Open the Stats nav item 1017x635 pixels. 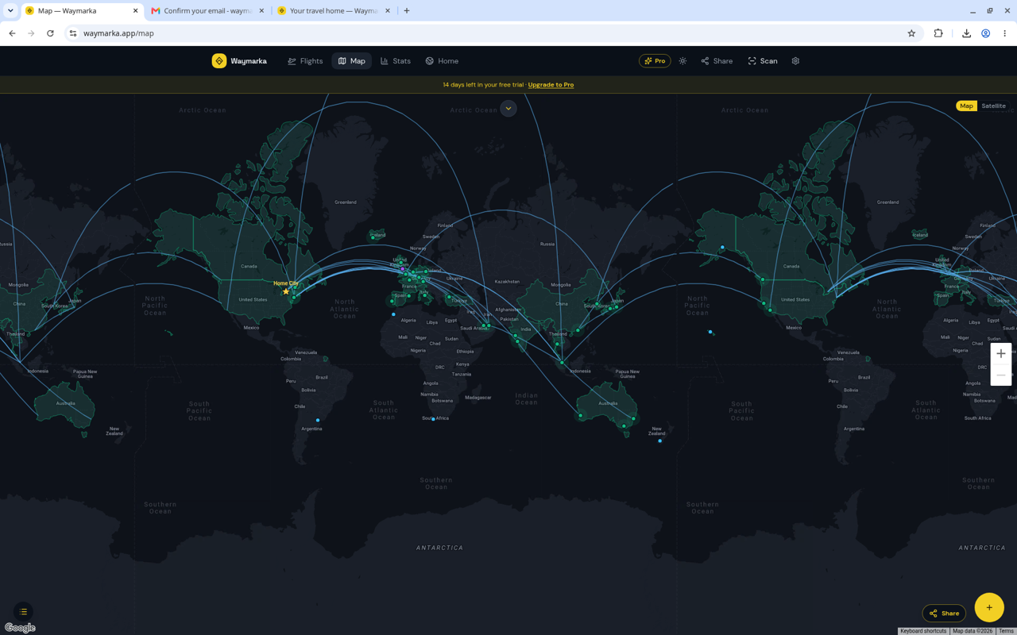pos(396,61)
